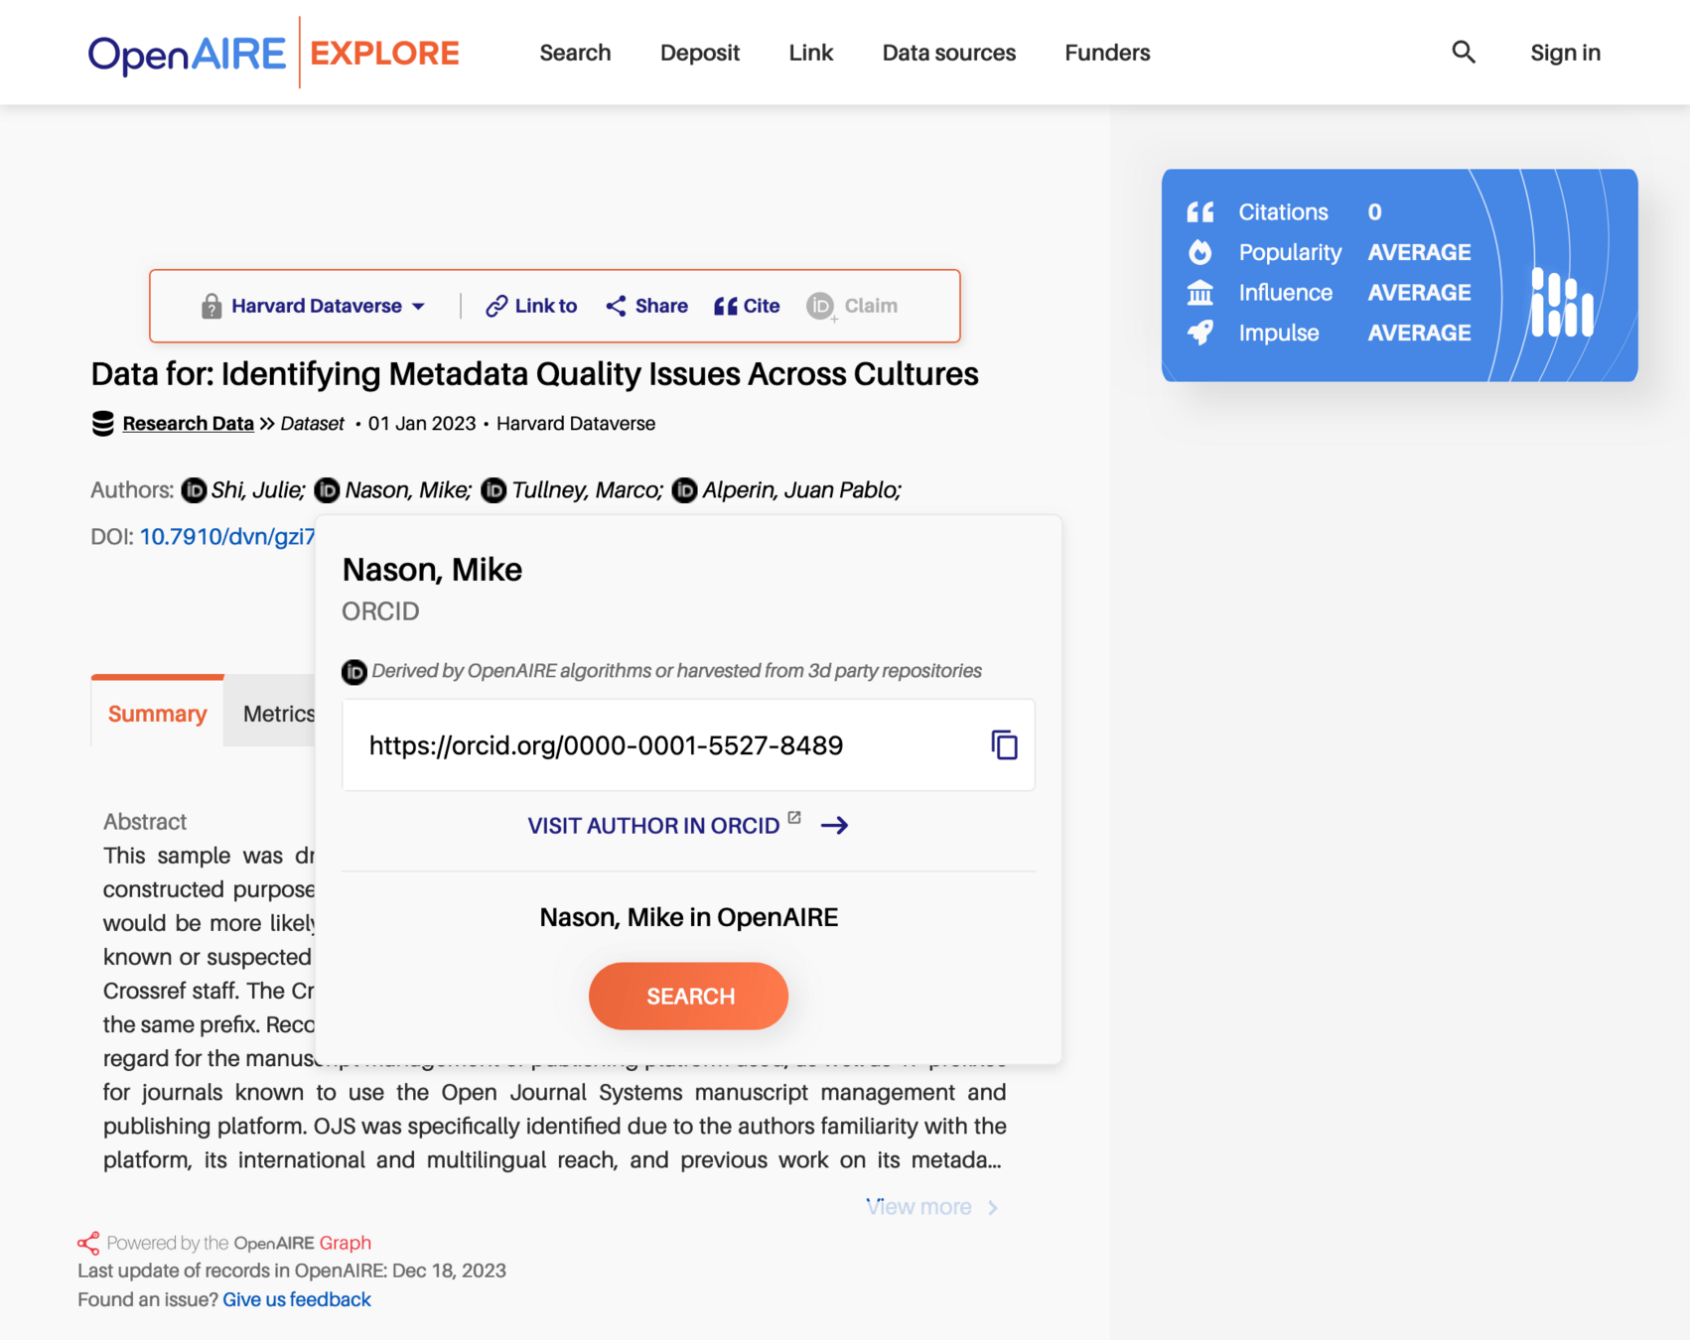Click Sign in

pos(1565,53)
